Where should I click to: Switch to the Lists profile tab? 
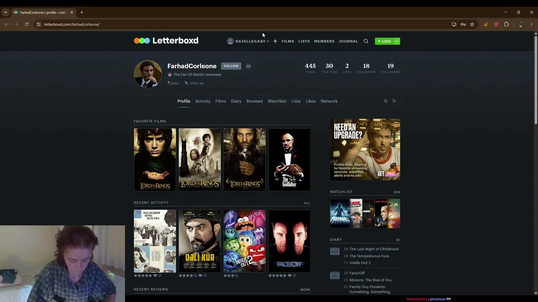tap(296, 101)
